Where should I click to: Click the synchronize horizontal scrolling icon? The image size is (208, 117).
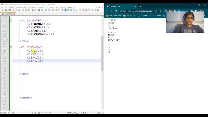[56, 10]
